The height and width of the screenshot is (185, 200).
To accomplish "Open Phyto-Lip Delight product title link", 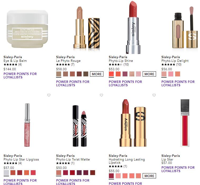I will (x=175, y=61).
